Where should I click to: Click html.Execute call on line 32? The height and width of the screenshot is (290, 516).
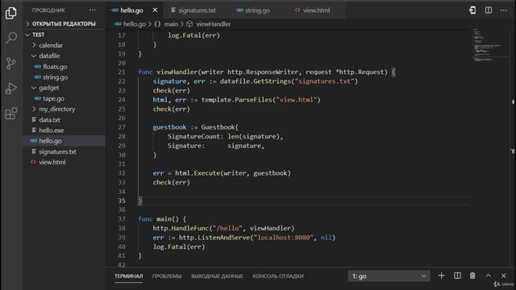coord(197,173)
